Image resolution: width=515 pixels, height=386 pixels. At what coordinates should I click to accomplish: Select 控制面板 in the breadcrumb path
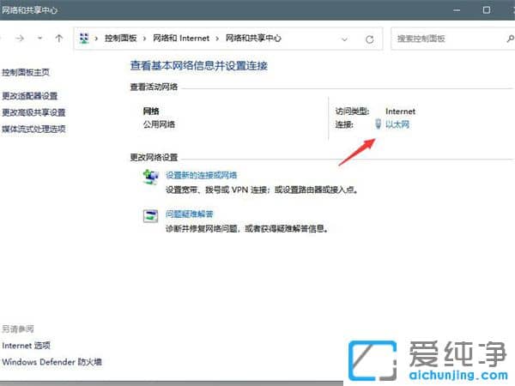click(x=120, y=39)
